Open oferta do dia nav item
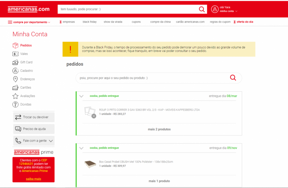Screen dimensions: 288x188 [x=245, y=22]
